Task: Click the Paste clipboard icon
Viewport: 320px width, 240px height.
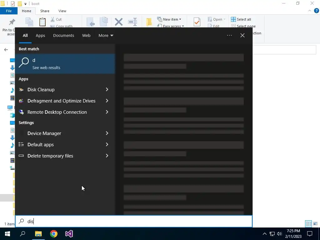Action: pos(42,22)
